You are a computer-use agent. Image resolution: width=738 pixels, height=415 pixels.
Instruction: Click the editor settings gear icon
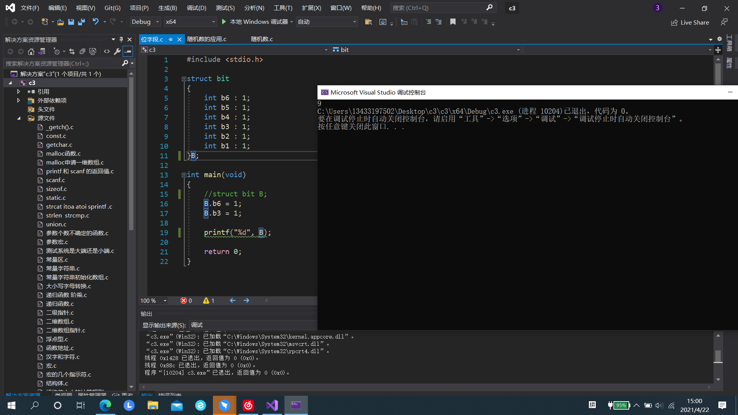tap(720, 39)
